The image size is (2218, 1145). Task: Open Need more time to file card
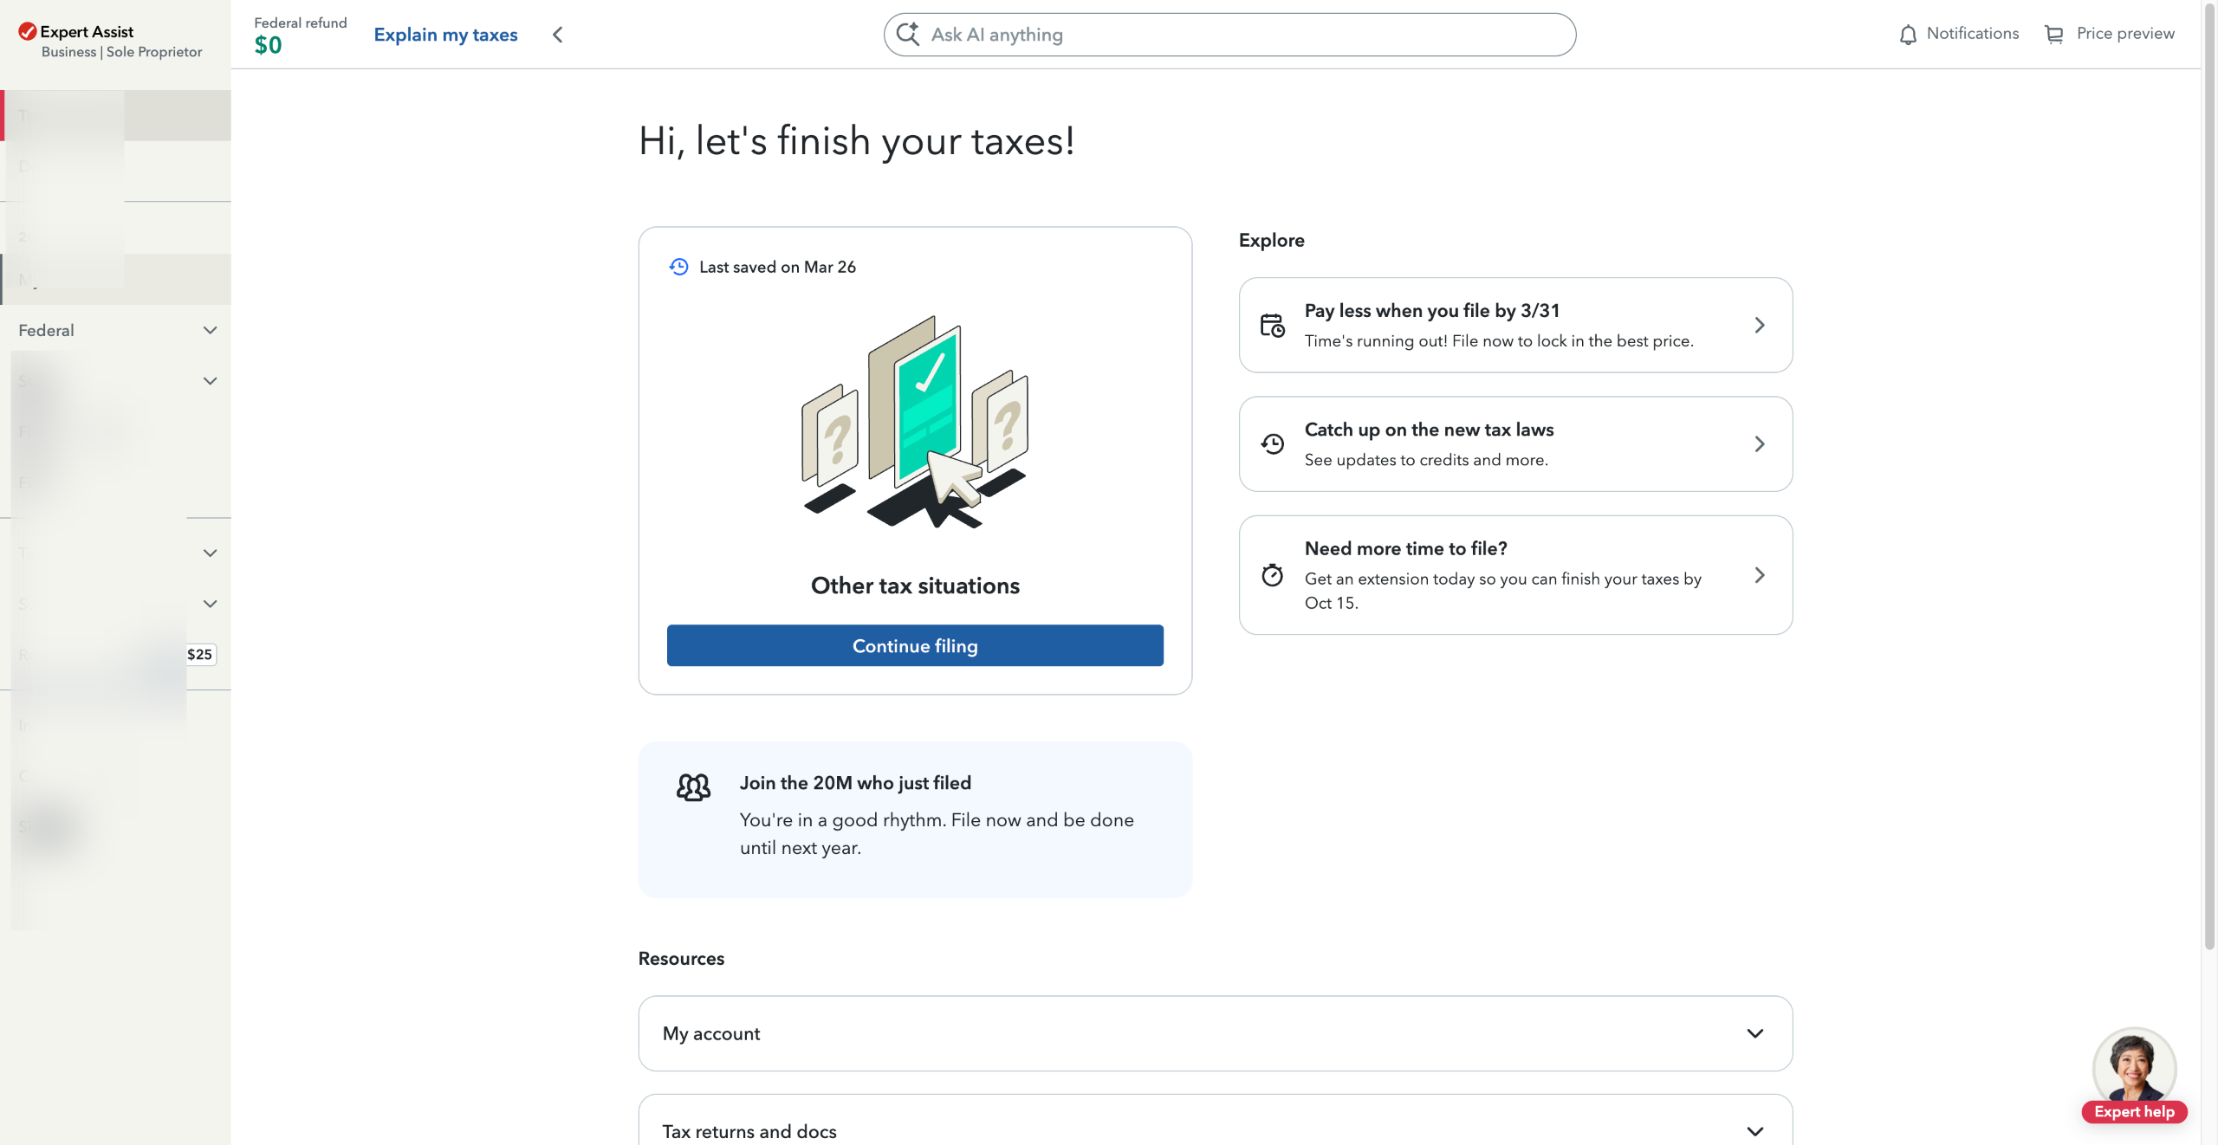click(1515, 575)
